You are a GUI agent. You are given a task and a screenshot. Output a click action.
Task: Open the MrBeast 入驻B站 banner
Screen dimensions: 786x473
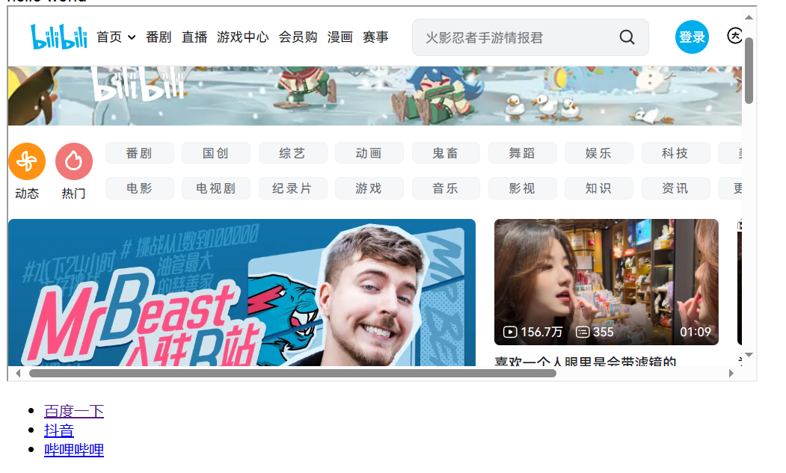(x=242, y=292)
